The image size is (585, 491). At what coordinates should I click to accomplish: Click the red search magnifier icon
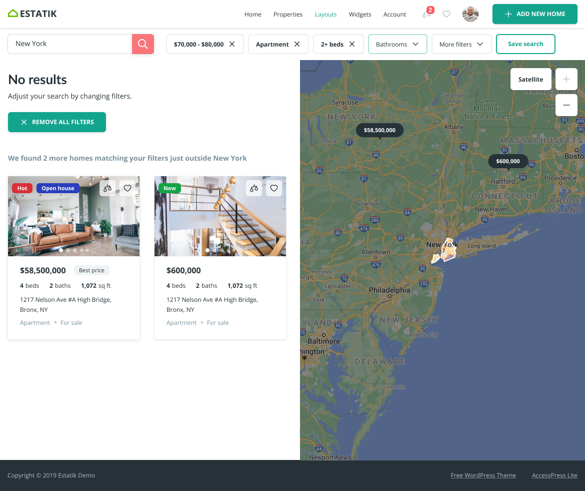point(143,44)
